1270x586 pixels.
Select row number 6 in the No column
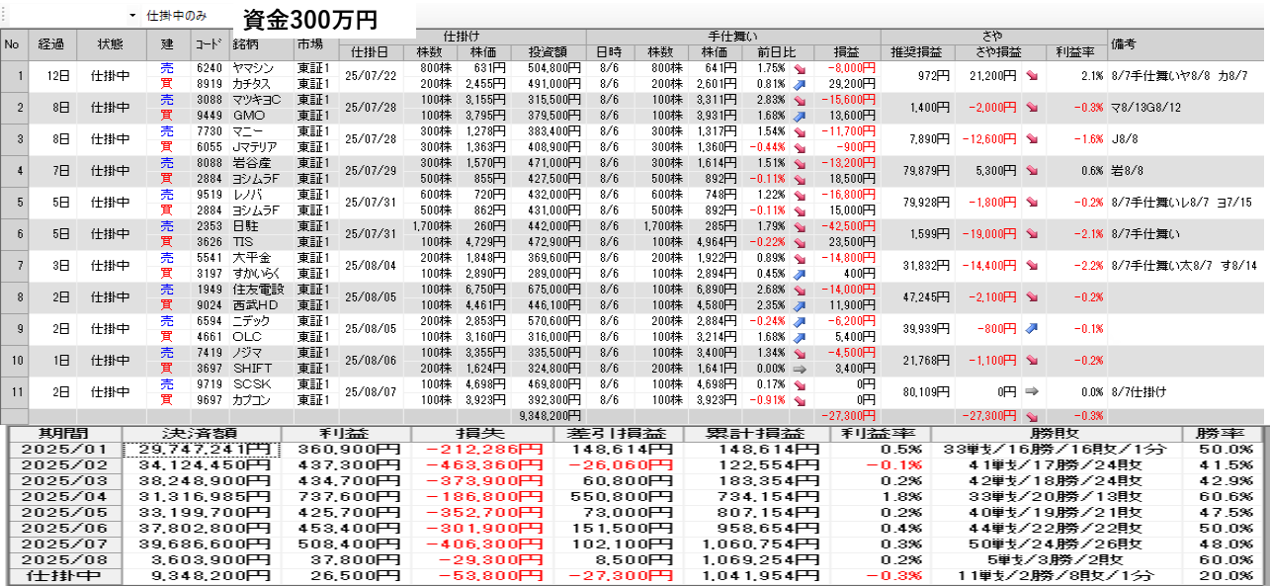click(x=14, y=234)
